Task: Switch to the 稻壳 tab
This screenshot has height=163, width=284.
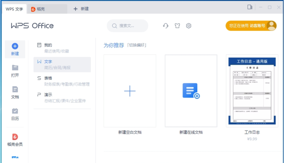Action: pos(47,9)
